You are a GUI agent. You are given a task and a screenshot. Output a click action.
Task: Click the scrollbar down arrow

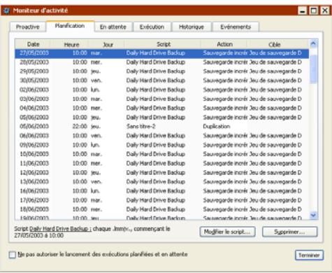pos(313,215)
